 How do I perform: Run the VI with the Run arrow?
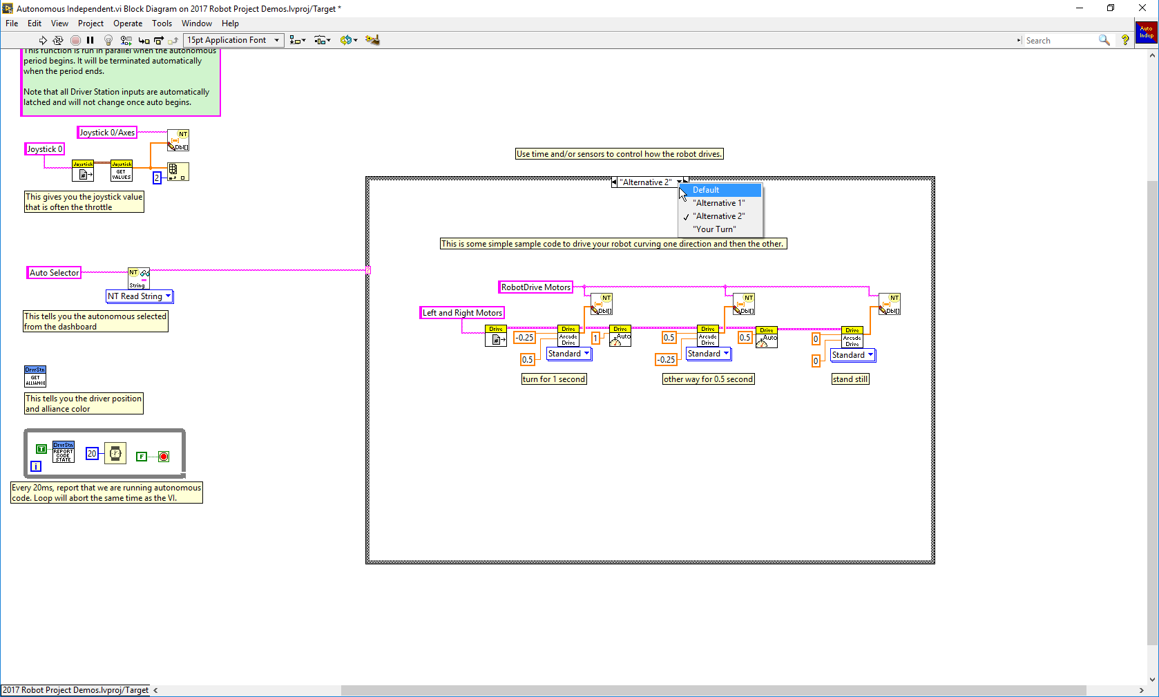43,40
